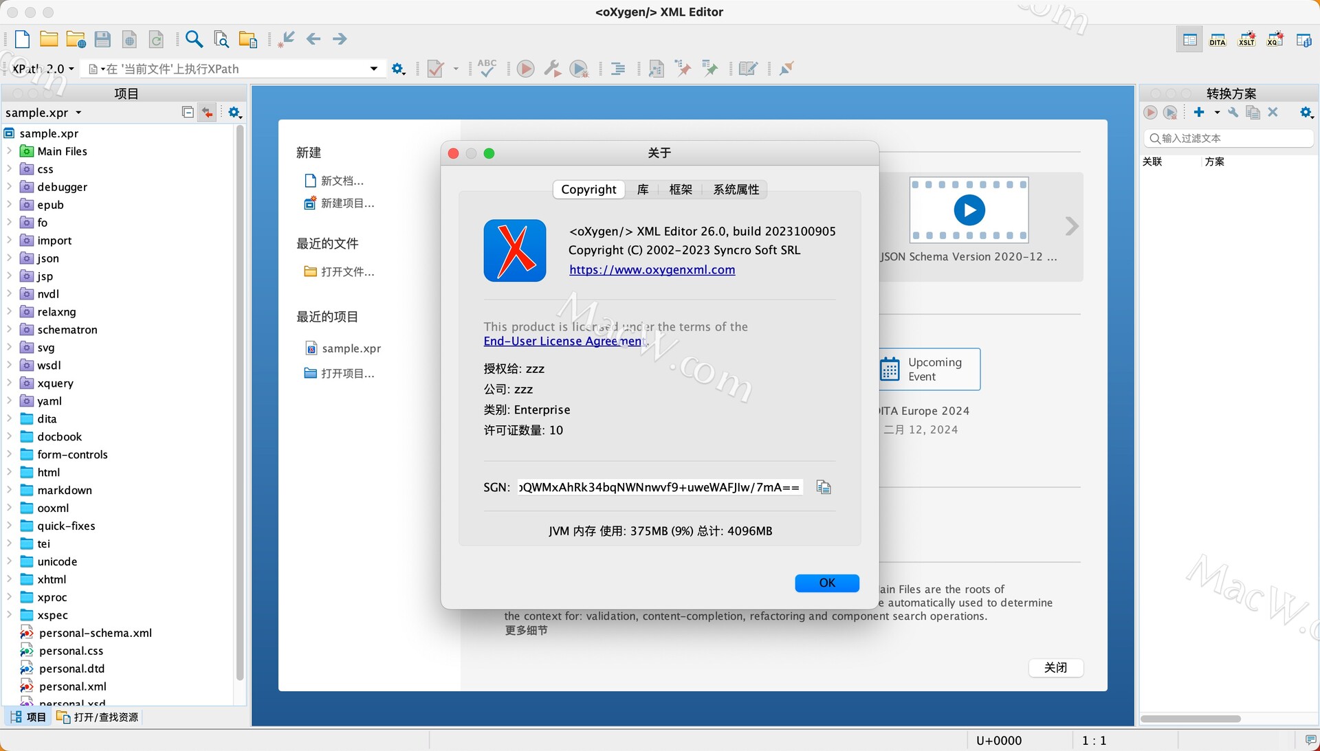Select the 项目 bottom tab

click(x=28, y=717)
